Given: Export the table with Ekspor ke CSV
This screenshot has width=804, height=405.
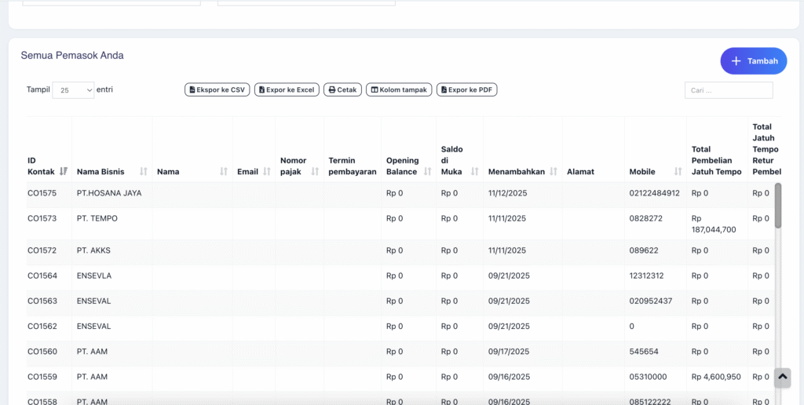Looking at the screenshot, I should [x=217, y=90].
